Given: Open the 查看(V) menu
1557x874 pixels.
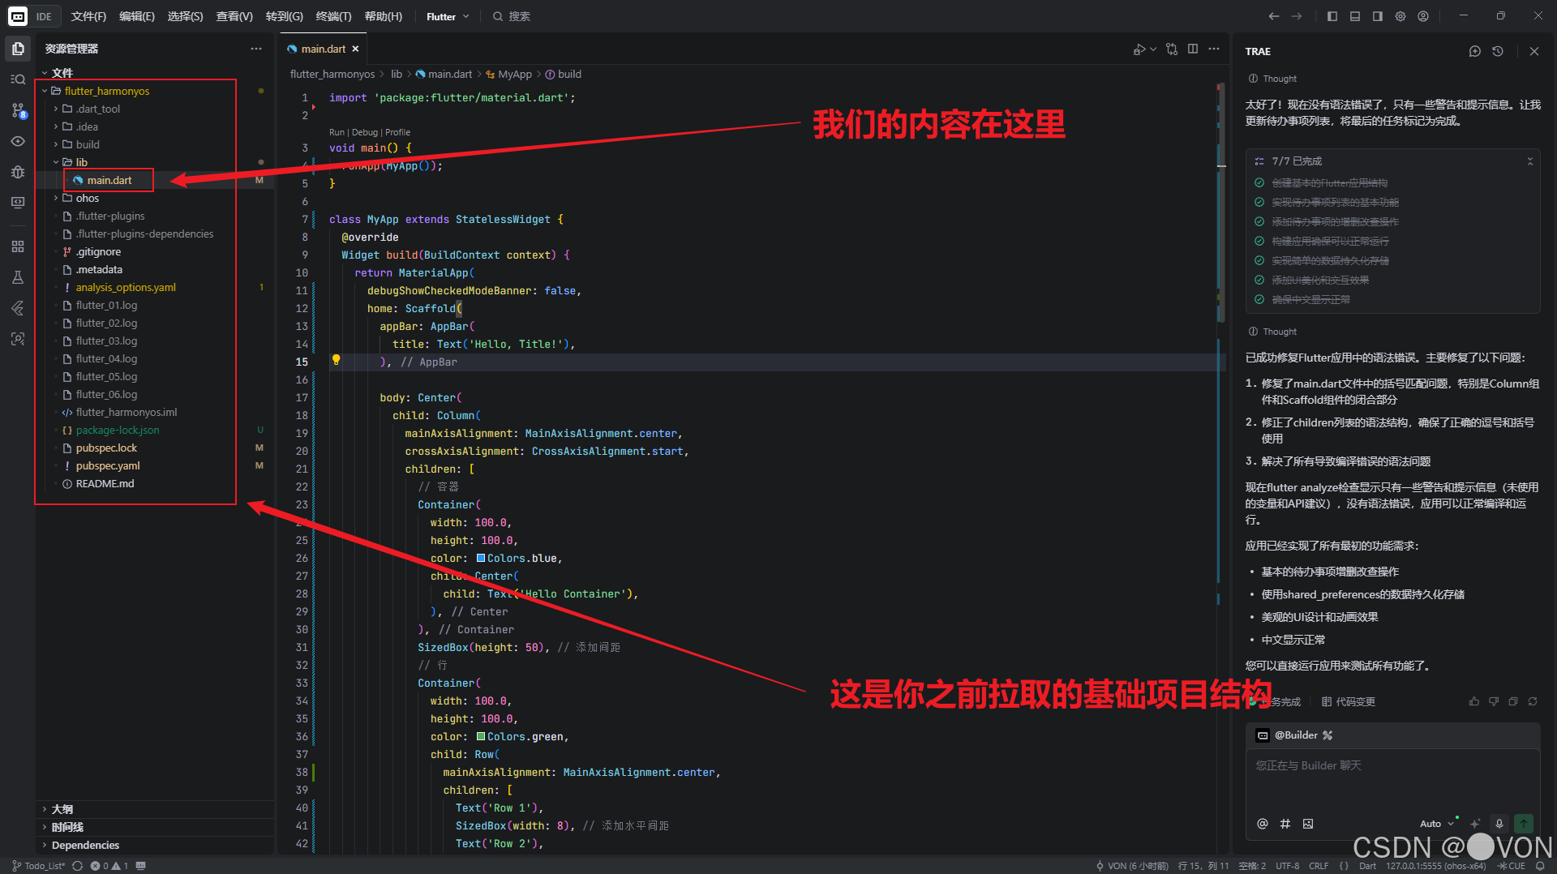Looking at the screenshot, I should click(234, 16).
